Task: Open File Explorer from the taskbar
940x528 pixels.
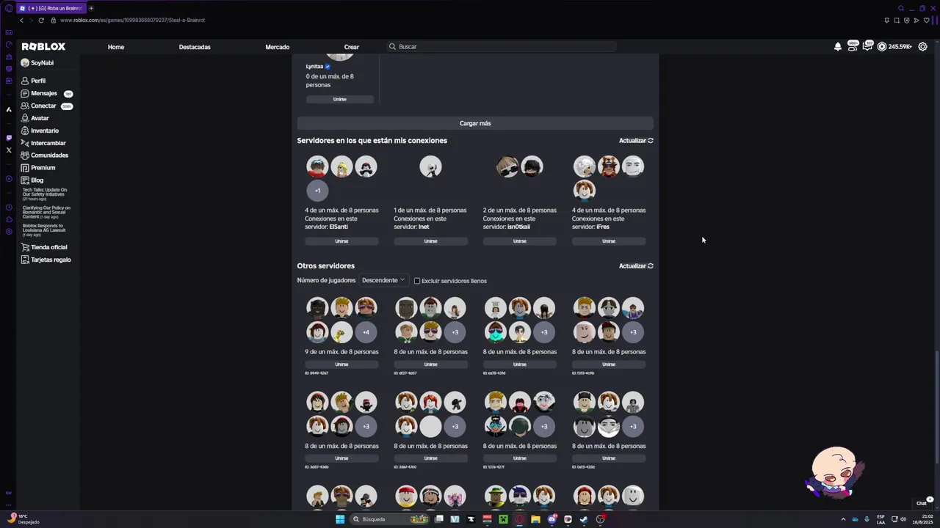Action: point(535,519)
